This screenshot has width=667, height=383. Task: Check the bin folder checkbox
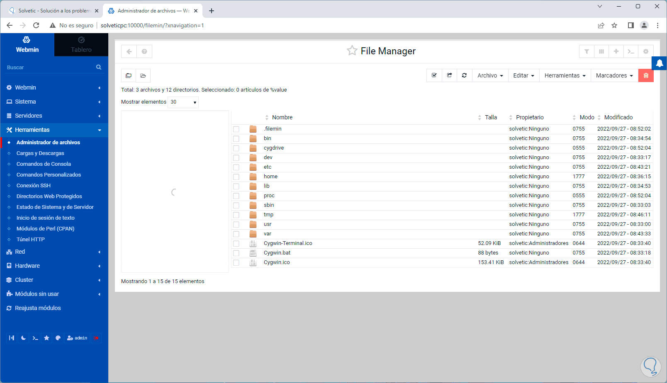pos(236,139)
